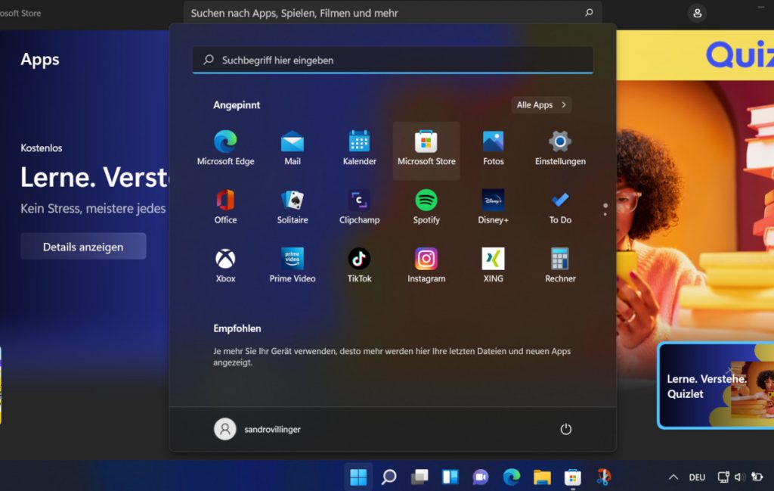
Task: Open Edge from the taskbar
Action: [512, 477]
